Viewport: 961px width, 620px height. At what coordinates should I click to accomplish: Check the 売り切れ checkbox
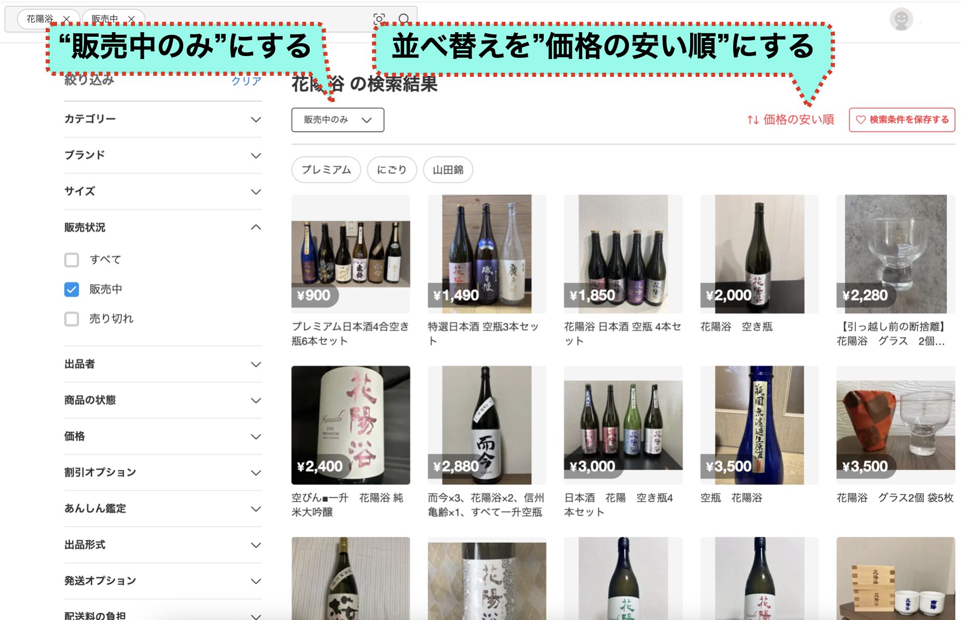tap(72, 319)
